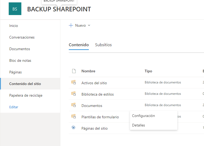Switch to the Contenido tab

click(x=79, y=45)
